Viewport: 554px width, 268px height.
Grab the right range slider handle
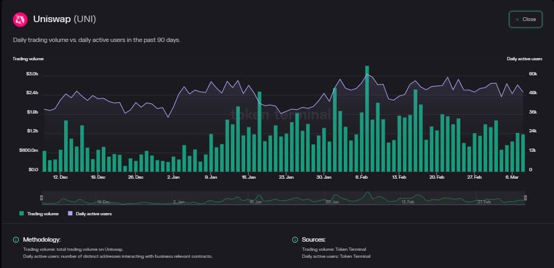(525, 198)
